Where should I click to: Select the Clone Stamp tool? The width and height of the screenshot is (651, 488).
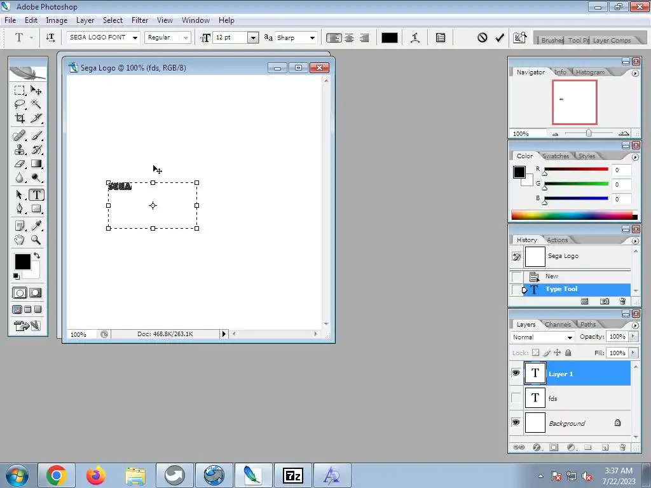19,149
